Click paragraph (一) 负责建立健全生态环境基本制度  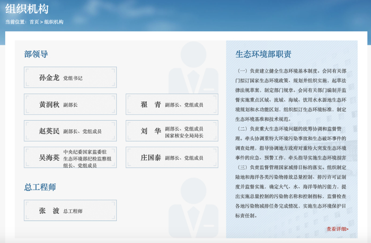coord(290,95)
